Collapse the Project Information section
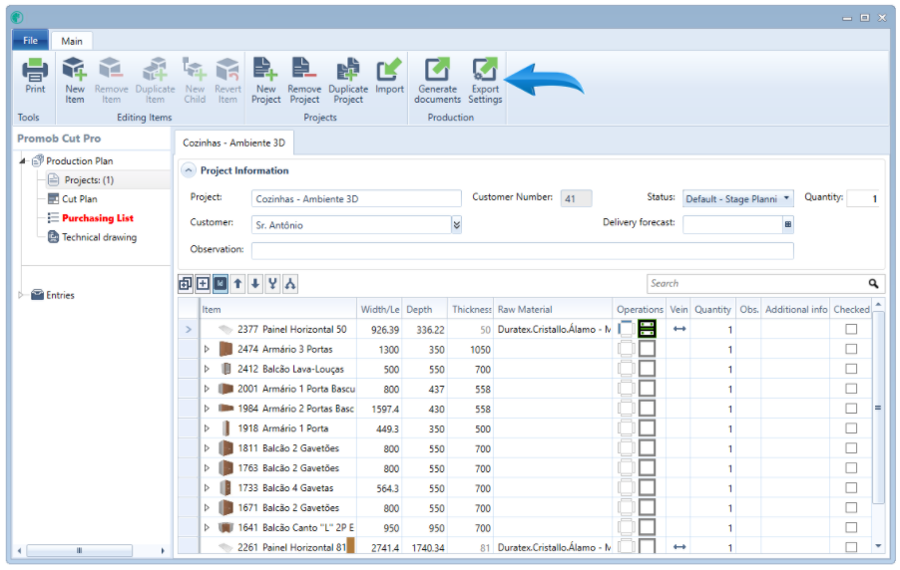Image resolution: width=900 pixels, height=570 pixels. click(x=189, y=170)
